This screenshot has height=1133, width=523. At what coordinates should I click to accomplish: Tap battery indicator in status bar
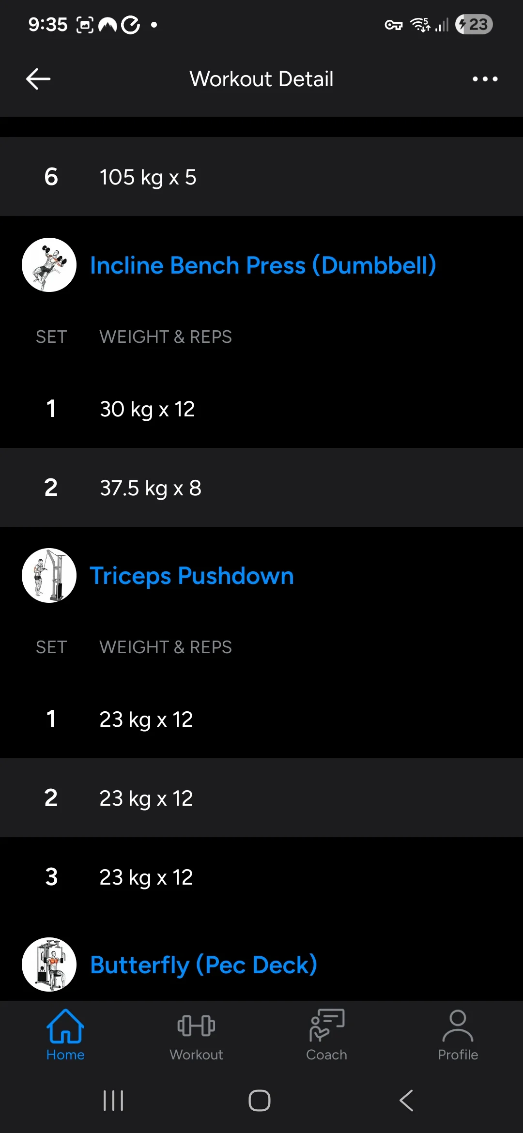[x=474, y=24]
